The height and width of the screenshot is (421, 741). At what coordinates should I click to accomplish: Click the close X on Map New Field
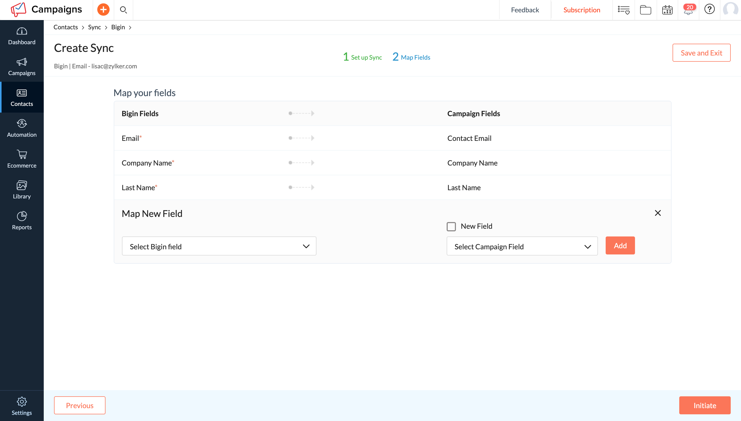click(658, 213)
